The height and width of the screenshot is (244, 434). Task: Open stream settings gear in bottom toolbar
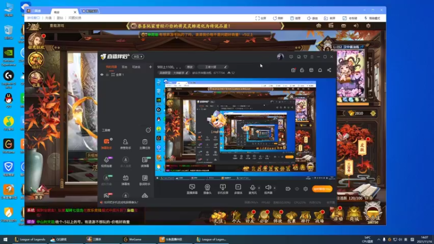point(305,189)
